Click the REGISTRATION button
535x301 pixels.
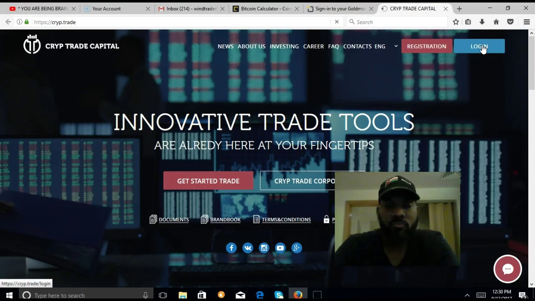pyautogui.click(x=426, y=46)
